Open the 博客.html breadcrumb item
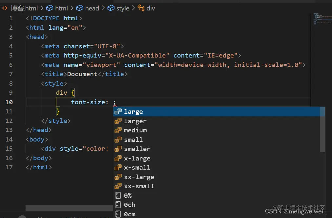The height and width of the screenshot is (218, 332). [x=24, y=8]
